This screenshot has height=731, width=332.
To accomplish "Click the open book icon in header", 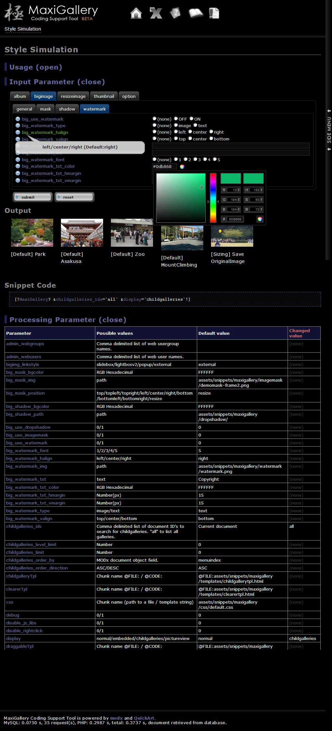I will coord(196,13).
